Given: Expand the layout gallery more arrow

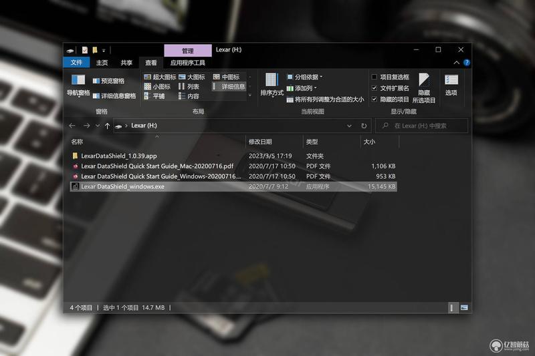Looking at the screenshot, I should 250,96.
